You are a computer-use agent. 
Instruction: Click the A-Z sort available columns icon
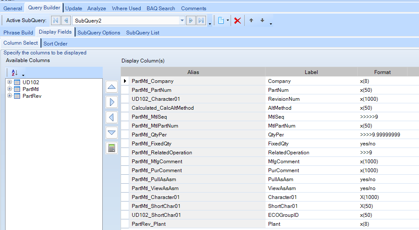14,73
